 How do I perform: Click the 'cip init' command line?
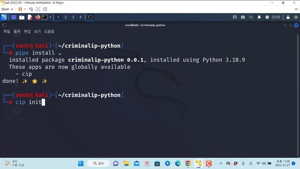coord(29,102)
